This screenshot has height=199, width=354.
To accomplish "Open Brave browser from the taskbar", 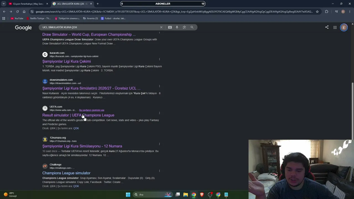I will [202, 195].
